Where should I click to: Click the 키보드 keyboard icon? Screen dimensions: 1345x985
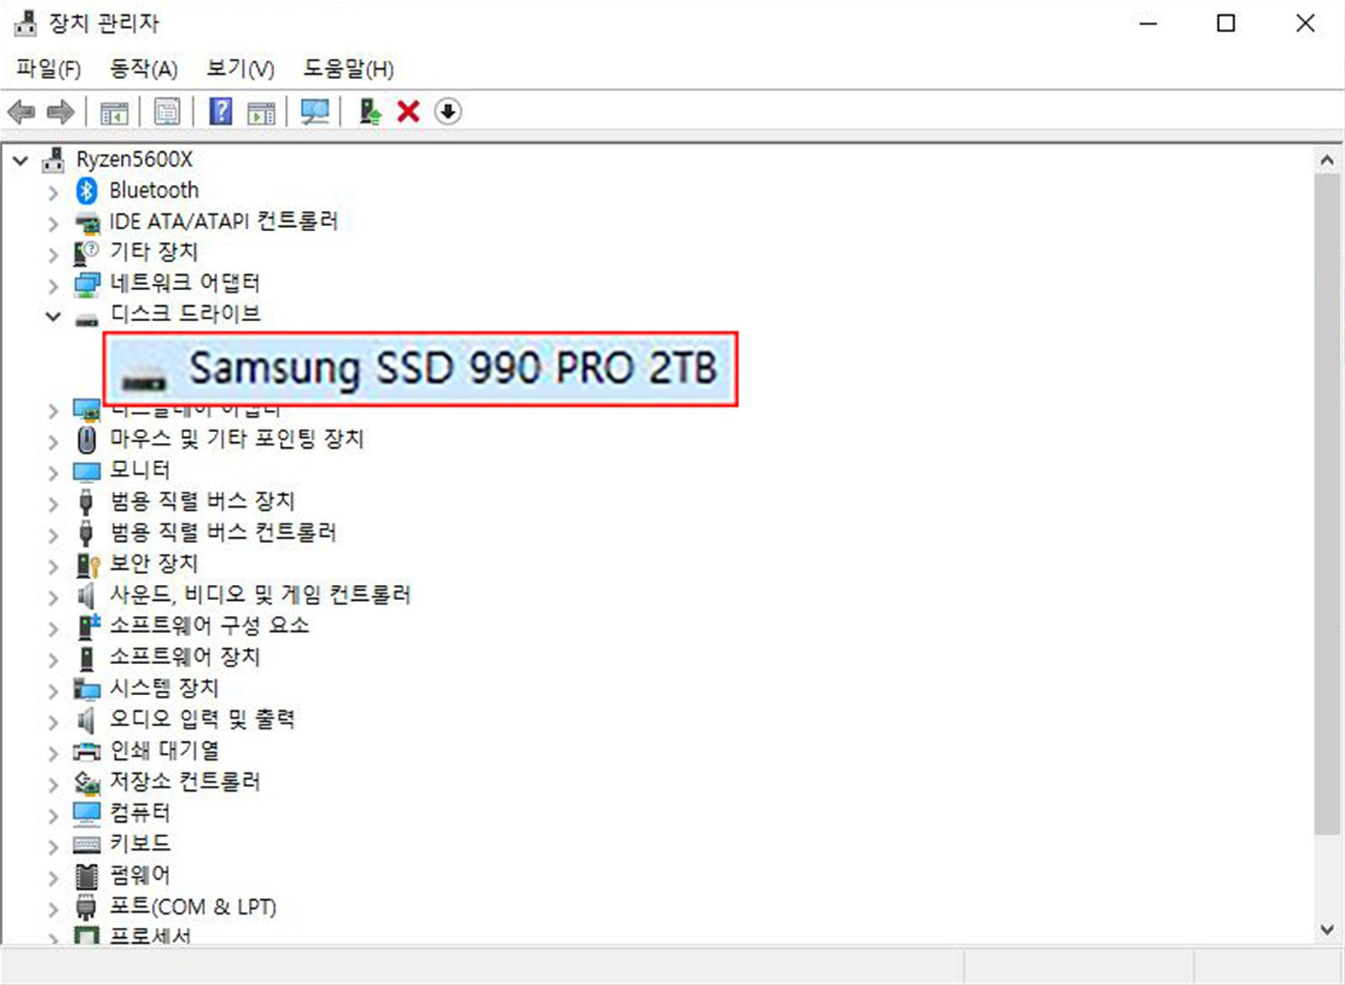(x=87, y=844)
